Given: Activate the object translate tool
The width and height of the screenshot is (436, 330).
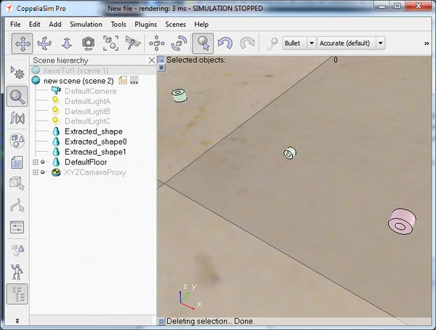Looking at the screenshot, I should pos(157,44).
